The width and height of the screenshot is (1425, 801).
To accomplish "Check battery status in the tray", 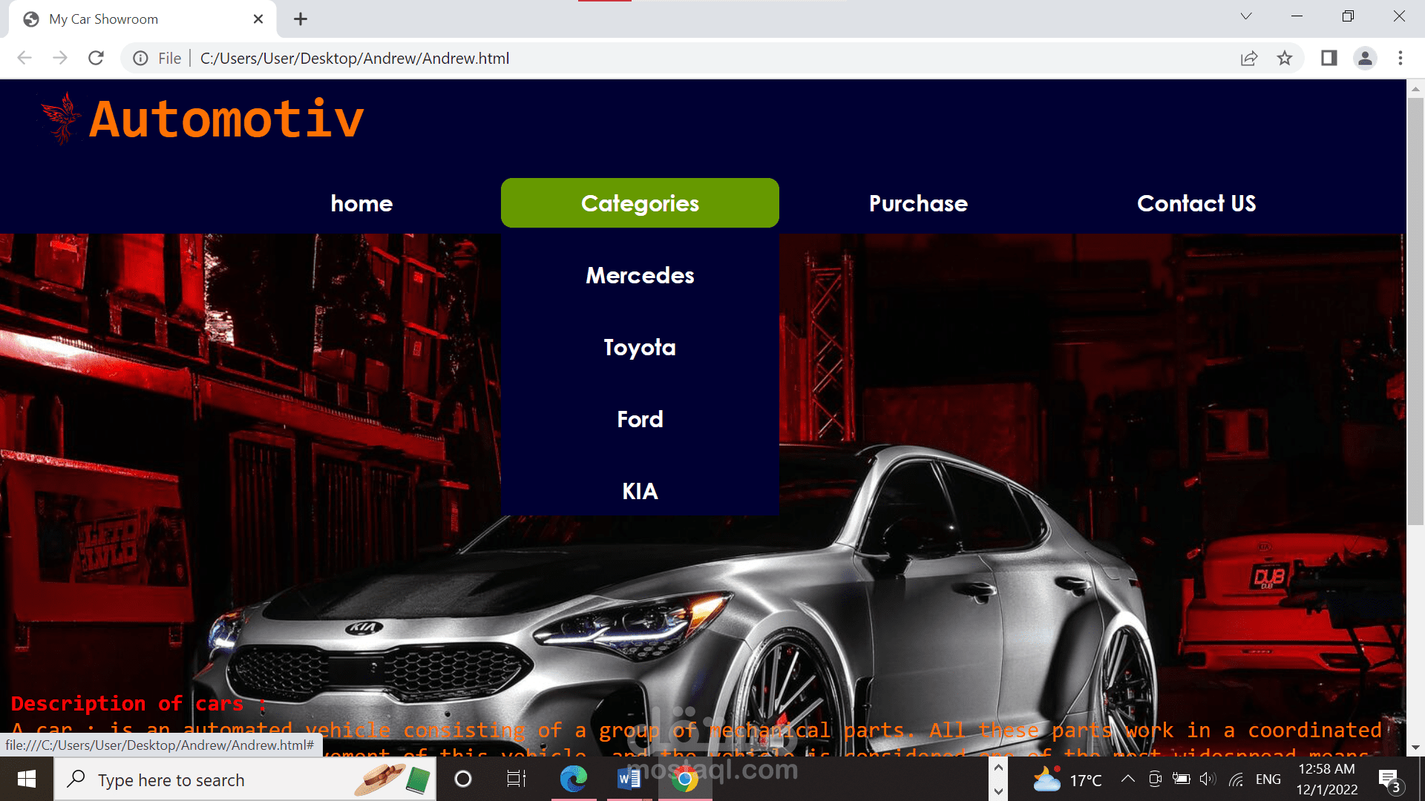I will tap(1182, 779).
